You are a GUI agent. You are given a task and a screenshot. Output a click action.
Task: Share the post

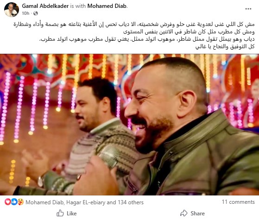[x=192, y=213]
